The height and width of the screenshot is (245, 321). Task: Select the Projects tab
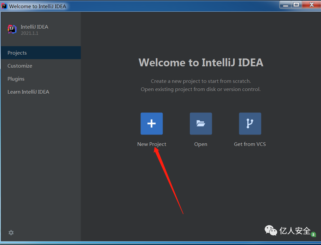[41, 53]
